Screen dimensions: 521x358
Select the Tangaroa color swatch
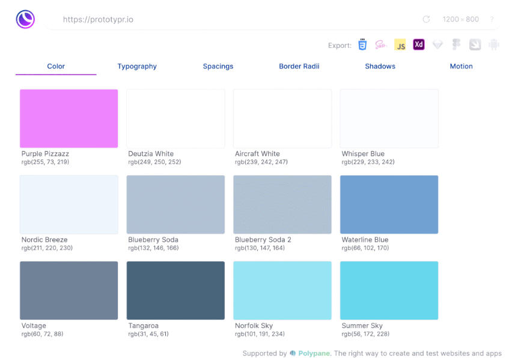pos(175,290)
